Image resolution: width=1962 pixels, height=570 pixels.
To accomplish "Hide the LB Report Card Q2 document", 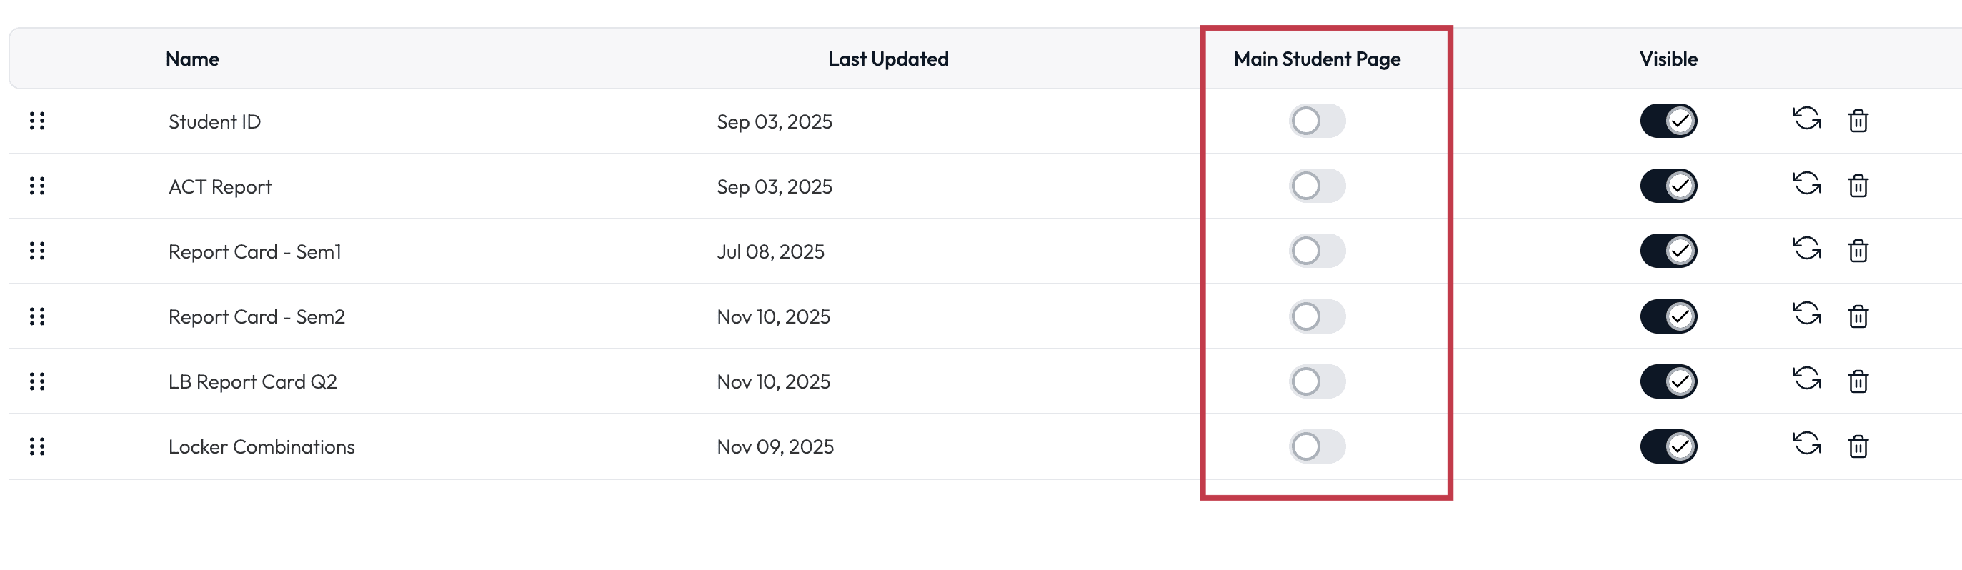I will click(x=1668, y=381).
